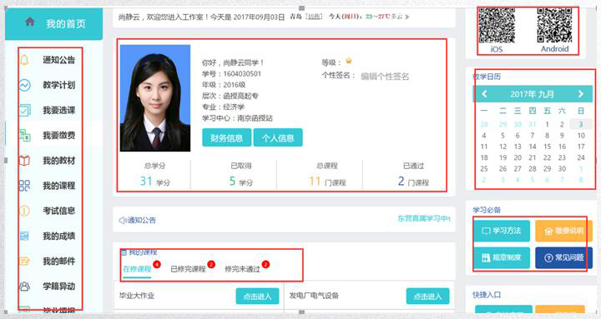Image resolution: width=601 pixels, height=319 pixels.
Task: Open 教学计划 in the sidebar
Action: point(58,85)
